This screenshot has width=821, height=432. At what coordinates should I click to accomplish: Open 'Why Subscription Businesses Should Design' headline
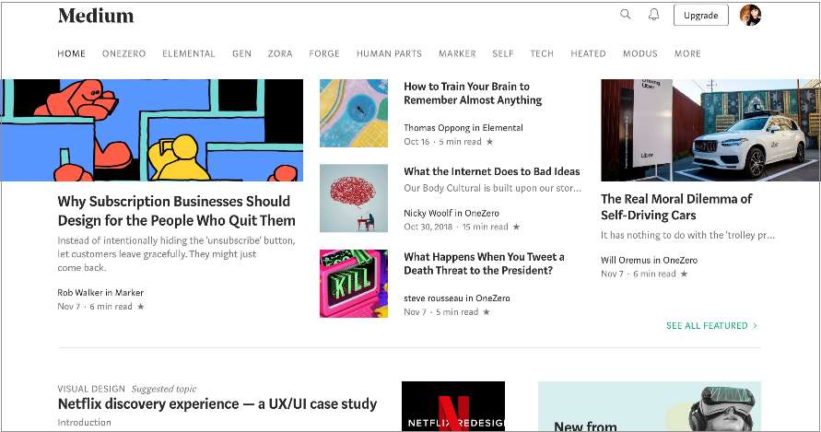pos(176,211)
